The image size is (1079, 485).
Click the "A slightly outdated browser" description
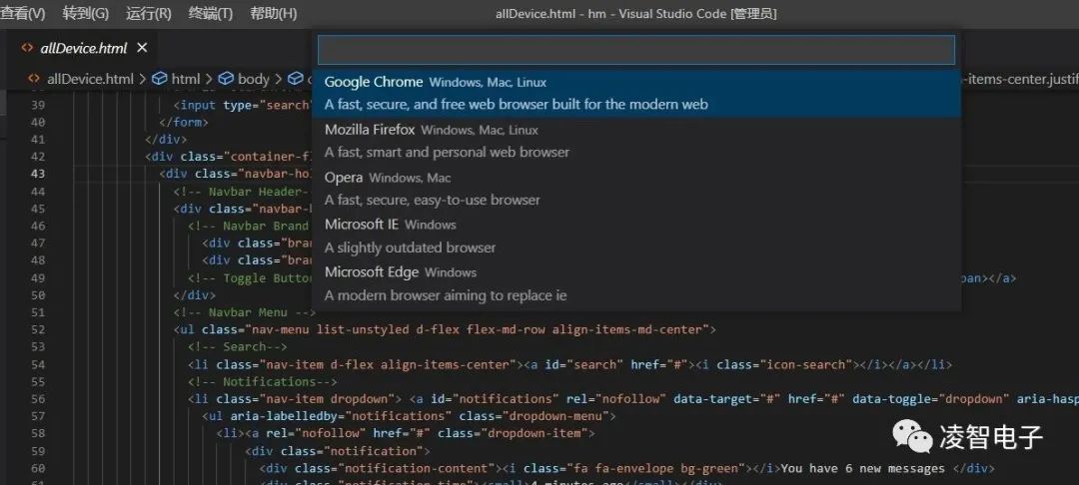[411, 248]
